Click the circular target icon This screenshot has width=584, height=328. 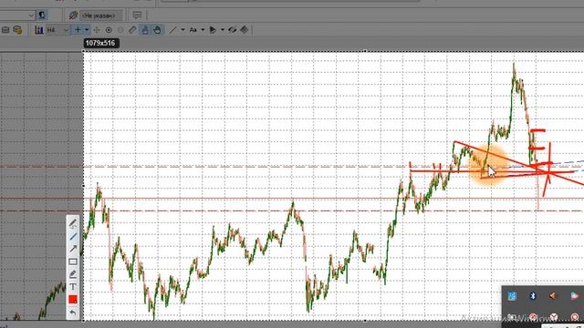coord(109,30)
